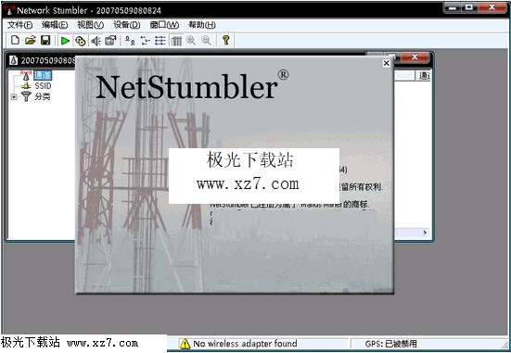This screenshot has width=511, height=353.
Task: Select the SSID tree node
Action: coord(43,86)
